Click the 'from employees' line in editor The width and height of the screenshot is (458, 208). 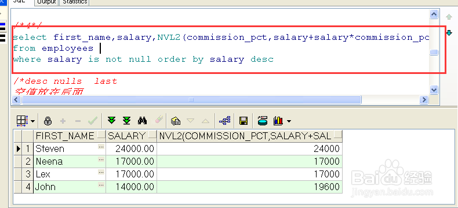point(53,49)
